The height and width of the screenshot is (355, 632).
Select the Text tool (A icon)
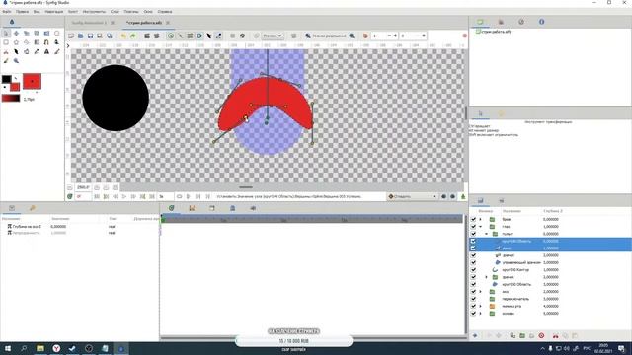coord(46,51)
